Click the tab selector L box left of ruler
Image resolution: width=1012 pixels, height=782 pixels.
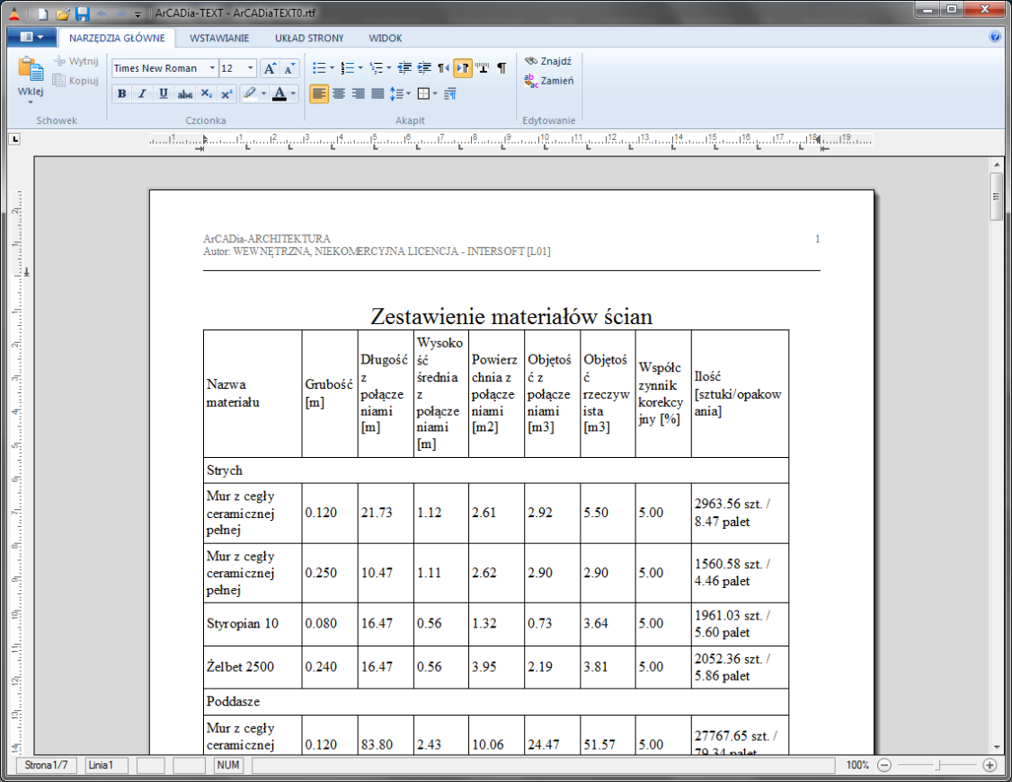point(15,138)
